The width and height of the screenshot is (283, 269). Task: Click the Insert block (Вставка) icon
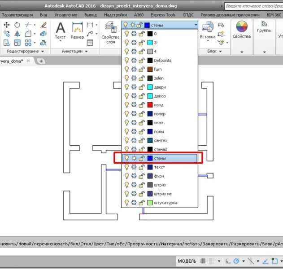coord(208,27)
